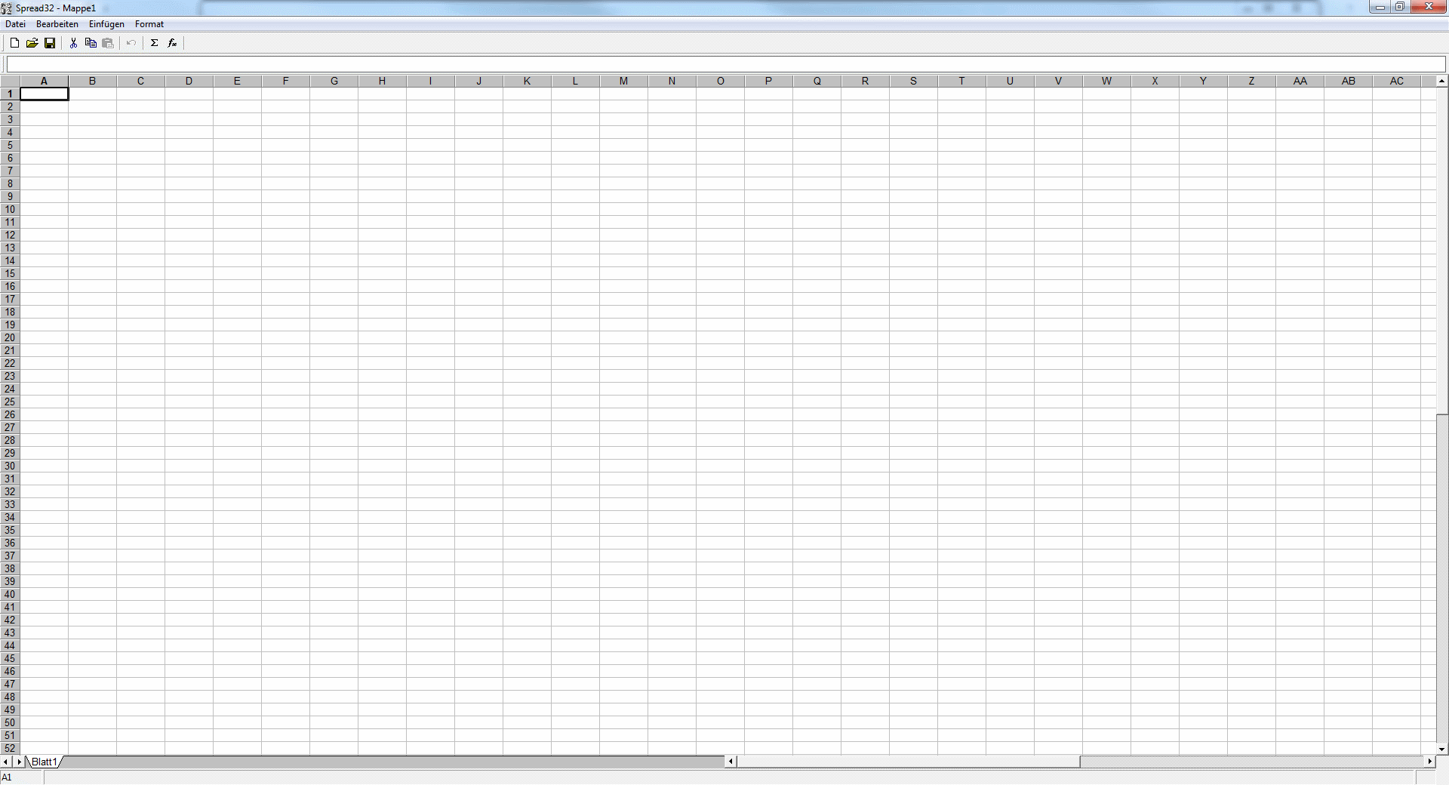
Task: Restore down the Spread32 window
Action: pyautogui.click(x=1400, y=7)
